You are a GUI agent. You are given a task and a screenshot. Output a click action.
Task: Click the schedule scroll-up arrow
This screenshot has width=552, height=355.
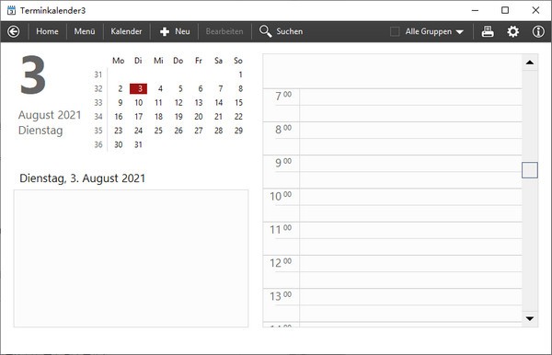point(530,63)
